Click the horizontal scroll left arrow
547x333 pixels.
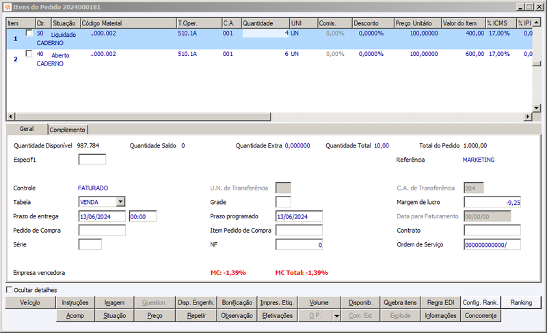click(10, 116)
